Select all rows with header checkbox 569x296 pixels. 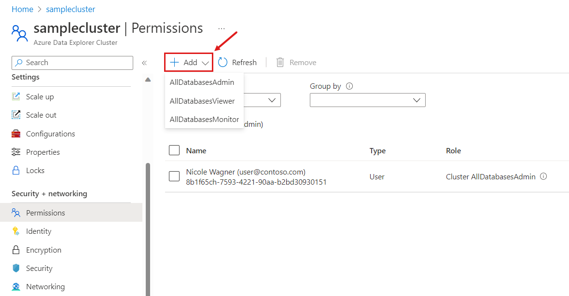174,150
